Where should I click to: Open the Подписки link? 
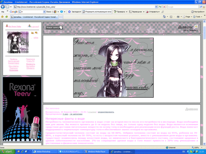pos(14,68)
